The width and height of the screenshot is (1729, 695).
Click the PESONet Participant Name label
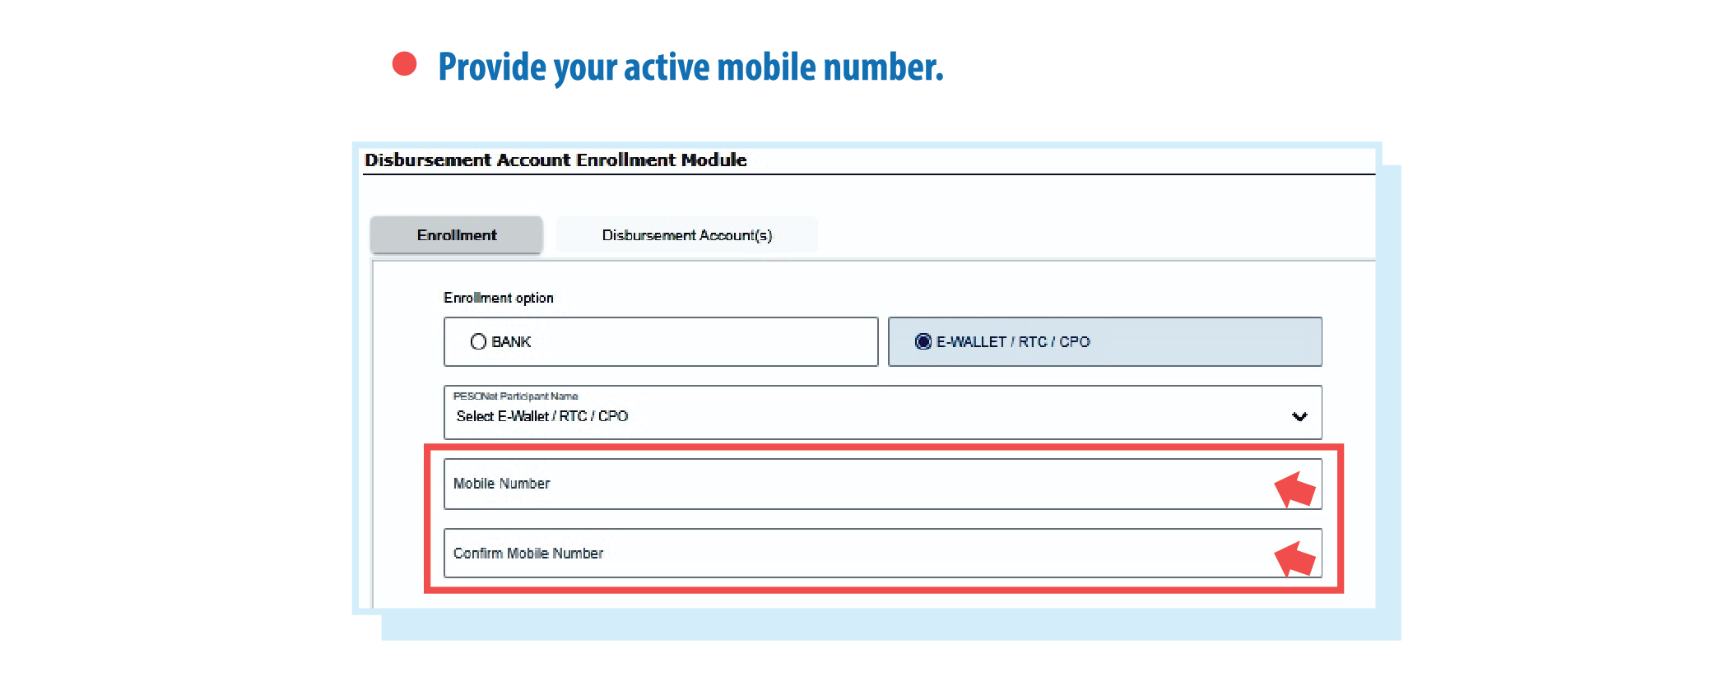pyautogui.click(x=516, y=396)
